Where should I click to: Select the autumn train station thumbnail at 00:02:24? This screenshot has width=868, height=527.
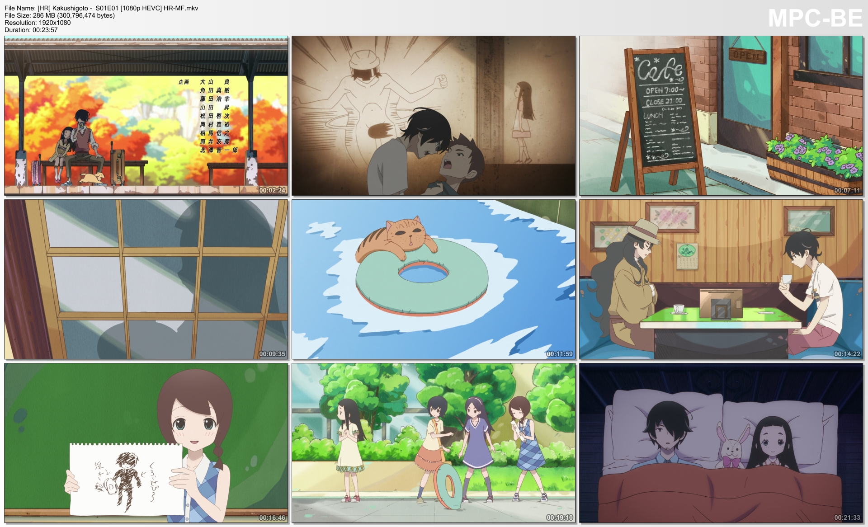click(x=146, y=116)
